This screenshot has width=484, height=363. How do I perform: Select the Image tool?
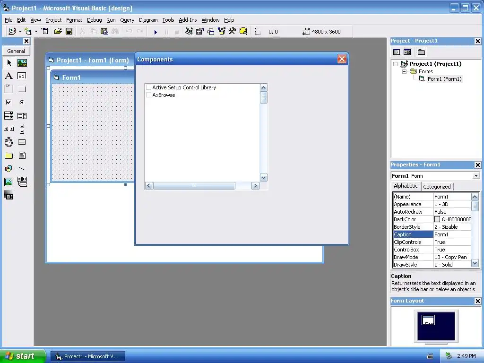click(9, 182)
